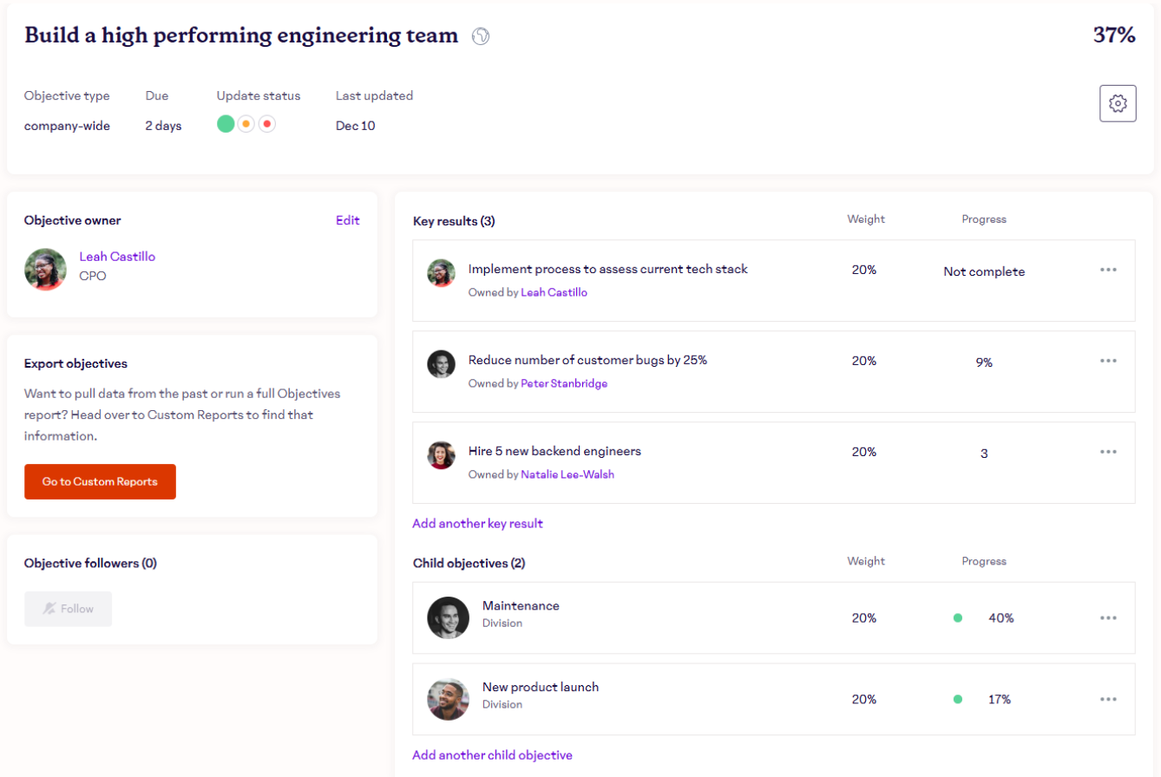Open objective settings gear icon
The height and width of the screenshot is (777, 1161).
[x=1118, y=104]
